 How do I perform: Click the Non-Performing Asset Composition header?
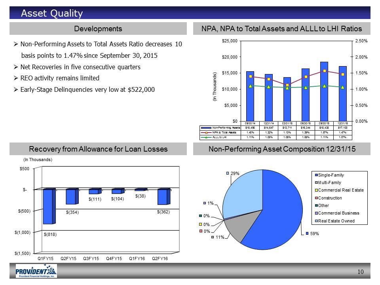click(x=281, y=149)
